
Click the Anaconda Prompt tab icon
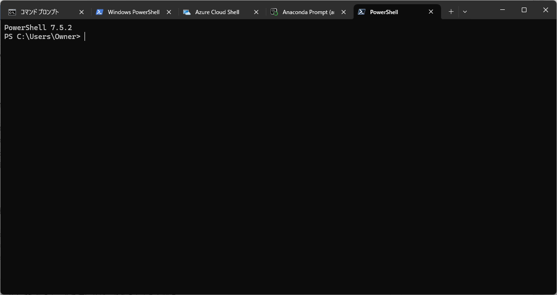point(274,12)
